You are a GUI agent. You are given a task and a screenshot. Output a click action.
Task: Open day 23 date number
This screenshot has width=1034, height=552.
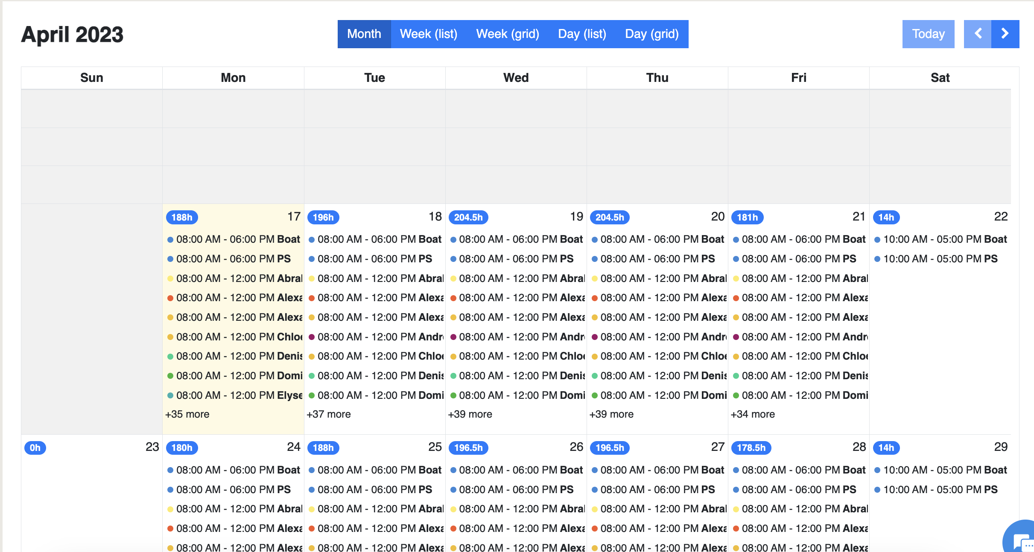click(152, 447)
